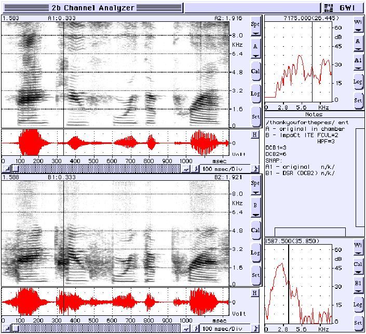Image resolution: width=366 pixels, height=334 pixels.
Task: Click the 'B1 - DSR (DCB2) n/k/' note line
Action: click(x=300, y=173)
